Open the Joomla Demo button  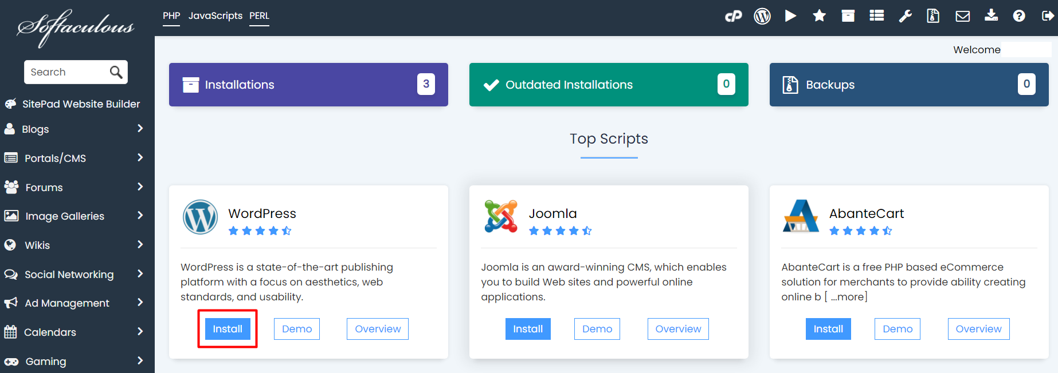click(597, 329)
